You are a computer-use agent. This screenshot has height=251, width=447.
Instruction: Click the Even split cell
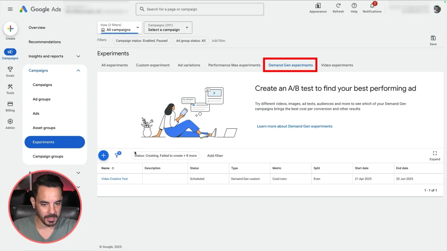coord(317,179)
